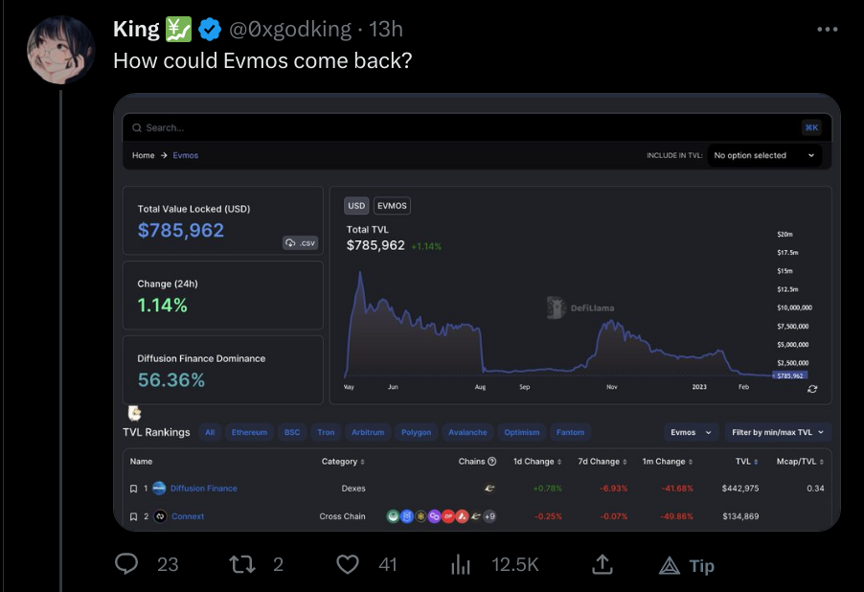864x592 pixels.
Task: Click the 56.36% dominance value
Action: coord(171,379)
